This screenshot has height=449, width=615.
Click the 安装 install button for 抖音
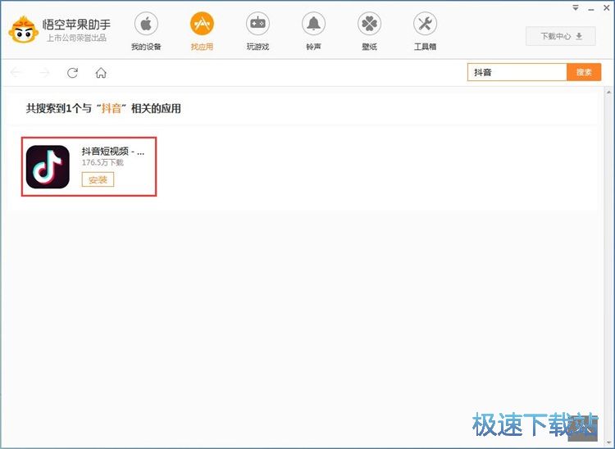[x=98, y=179]
